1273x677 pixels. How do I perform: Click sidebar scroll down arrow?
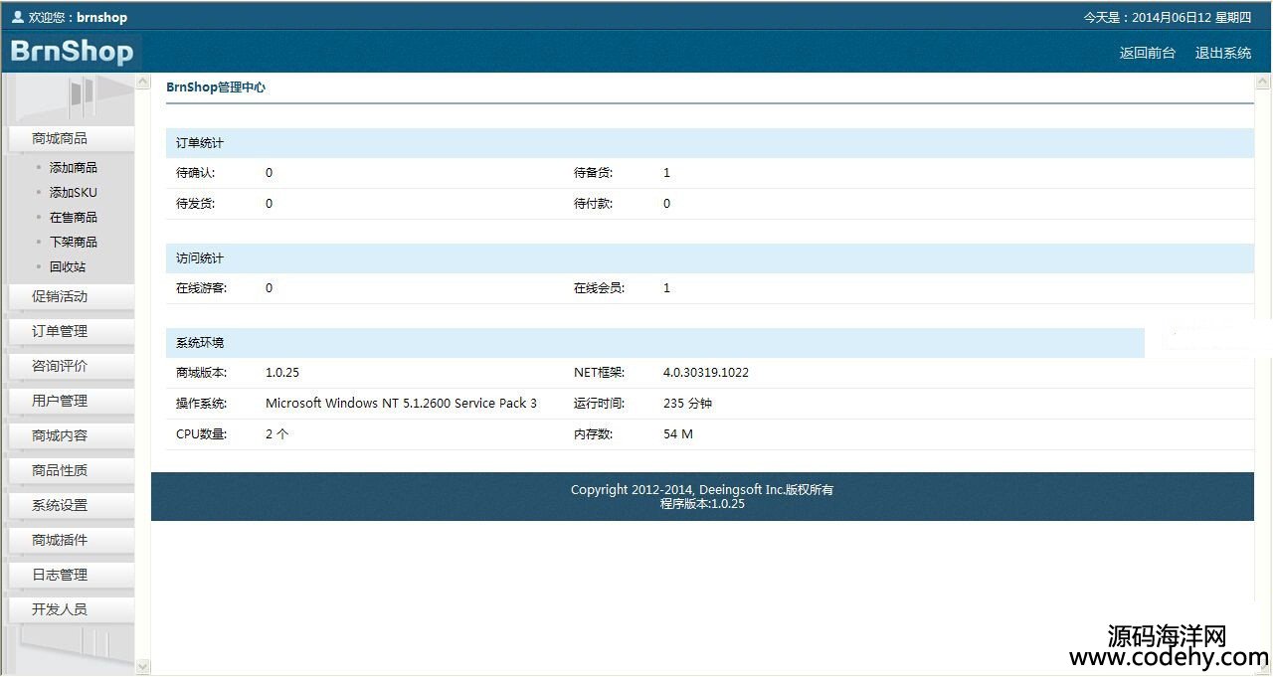[142, 666]
